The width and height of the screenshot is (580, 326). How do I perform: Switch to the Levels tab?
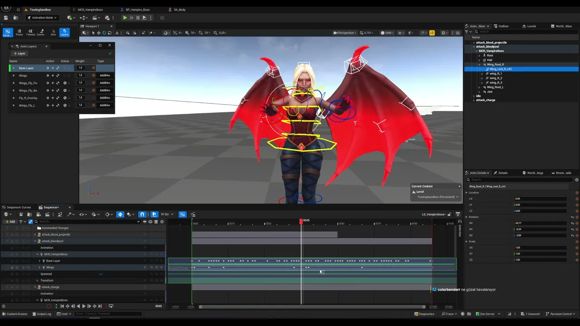coord(532,26)
